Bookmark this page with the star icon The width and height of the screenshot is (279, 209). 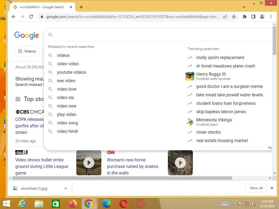(x=234, y=17)
